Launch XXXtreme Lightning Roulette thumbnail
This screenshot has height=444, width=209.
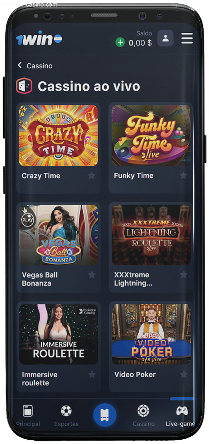tap(151, 235)
